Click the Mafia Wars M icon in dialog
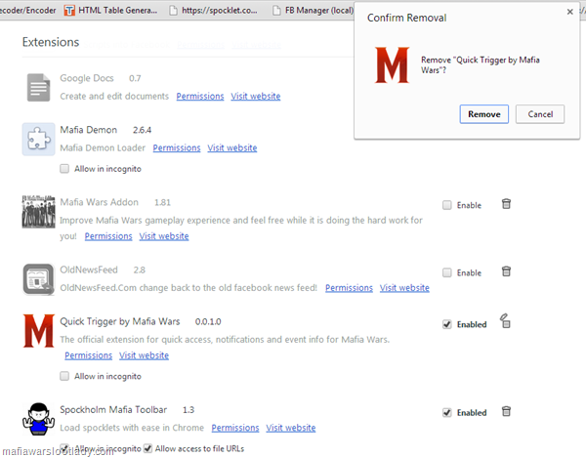586x457 pixels. click(x=392, y=64)
